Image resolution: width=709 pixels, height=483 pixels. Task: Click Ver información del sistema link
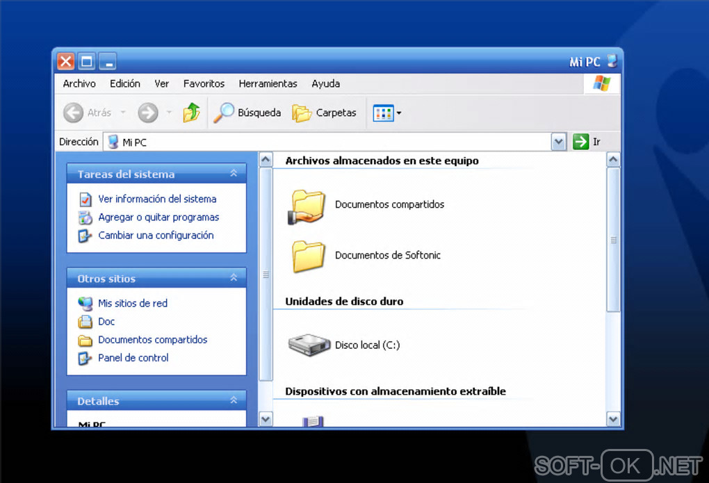tap(157, 199)
